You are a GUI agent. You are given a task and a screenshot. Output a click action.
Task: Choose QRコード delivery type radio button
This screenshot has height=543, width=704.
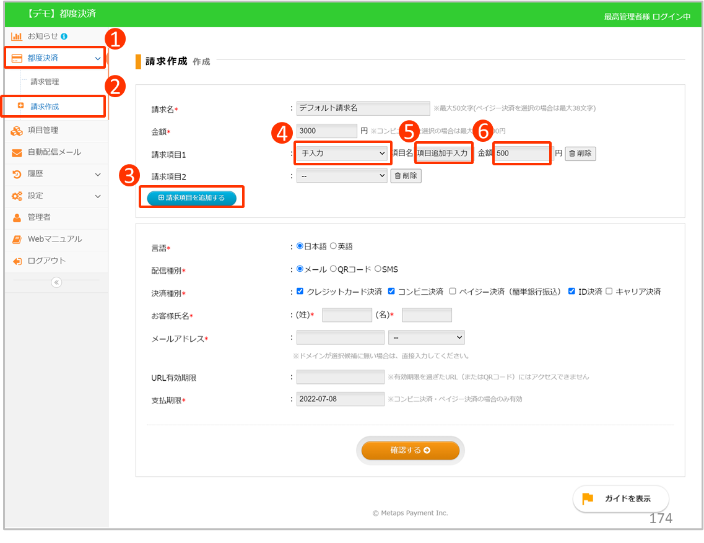tap(333, 269)
